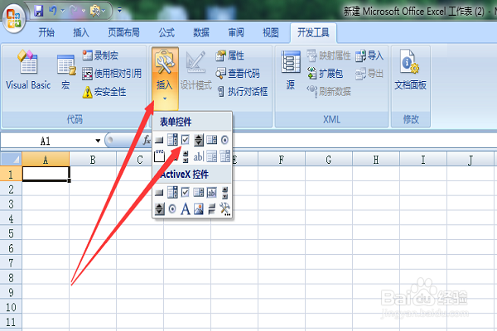
Task: Save the workbook from quick access toolbar
Action: pos(38,11)
